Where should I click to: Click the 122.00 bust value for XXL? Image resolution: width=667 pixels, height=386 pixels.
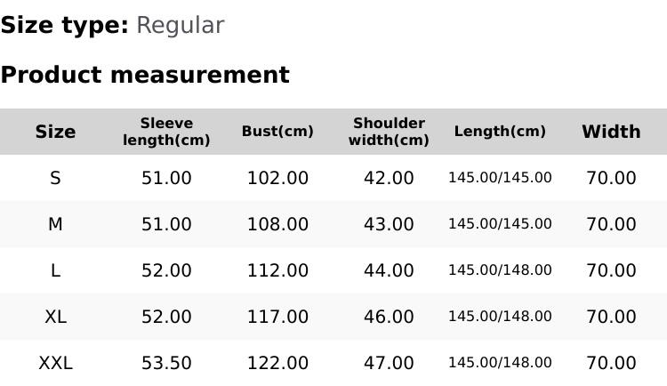point(277,363)
